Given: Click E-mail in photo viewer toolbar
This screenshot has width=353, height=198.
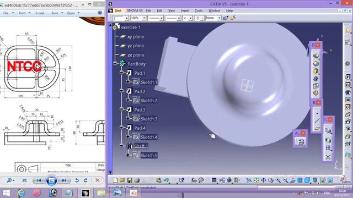Looking at the screenshot, I should [x=40, y=13].
